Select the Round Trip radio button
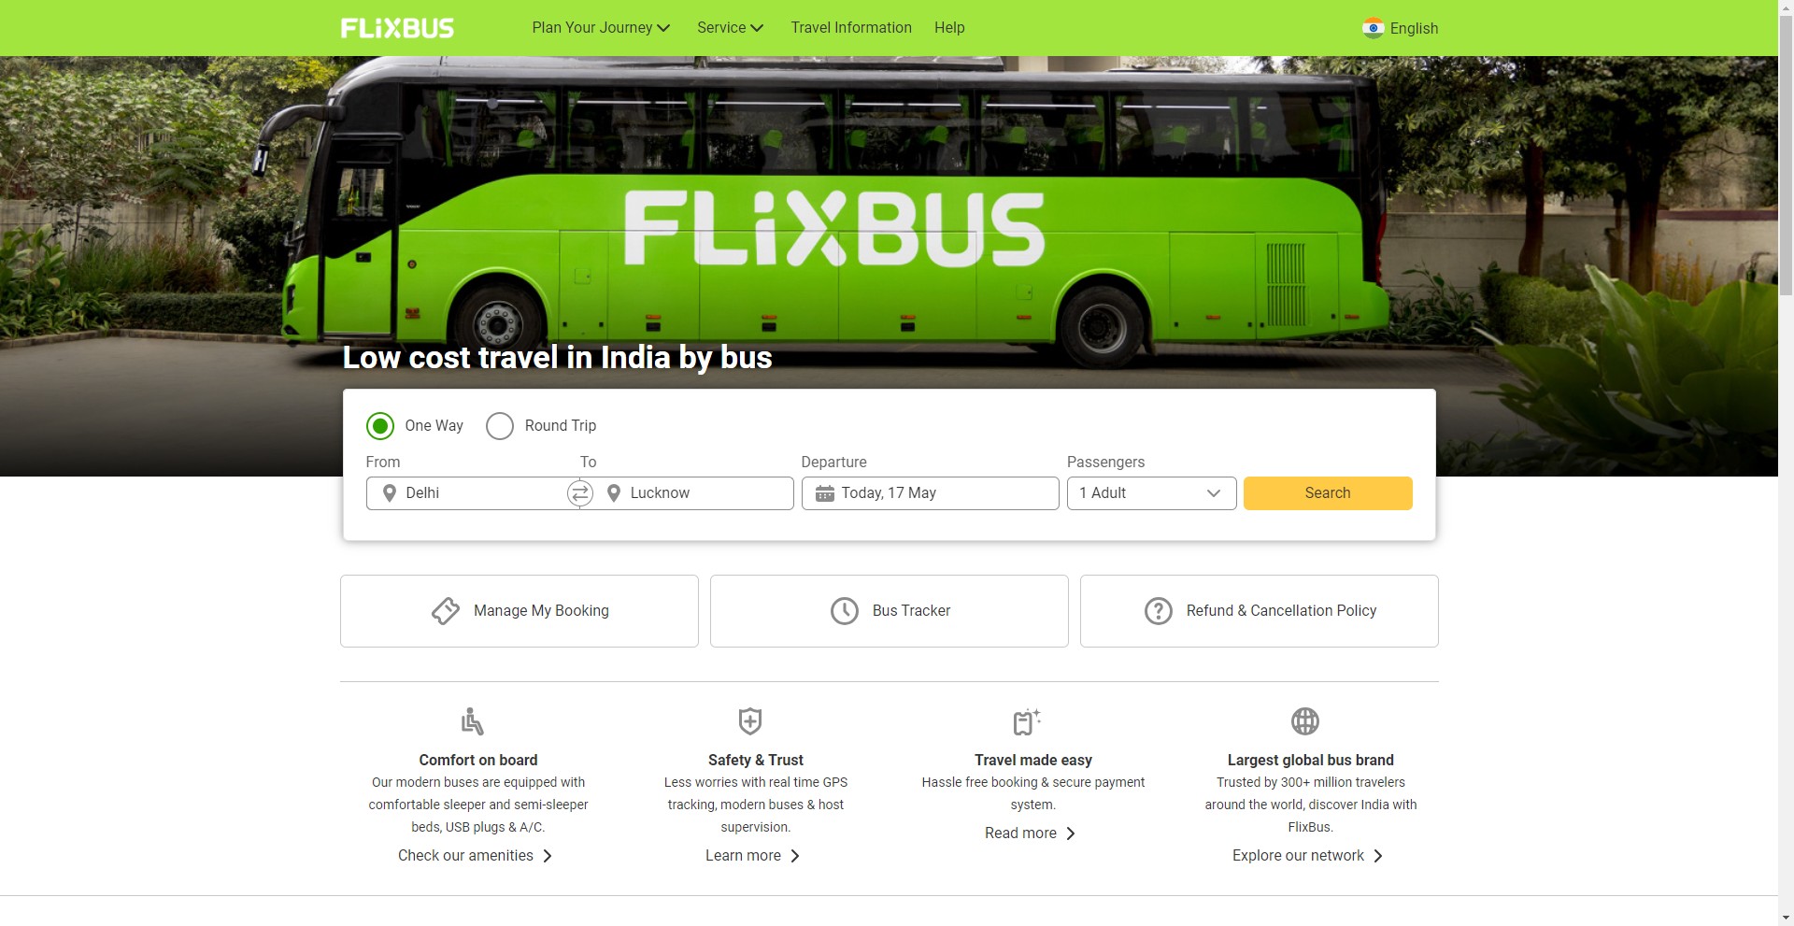 click(500, 426)
